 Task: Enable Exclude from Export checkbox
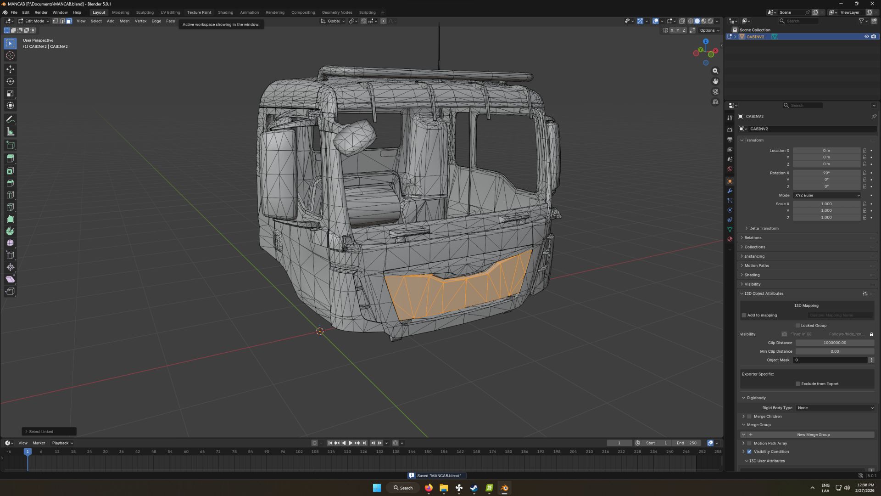pyautogui.click(x=798, y=383)
